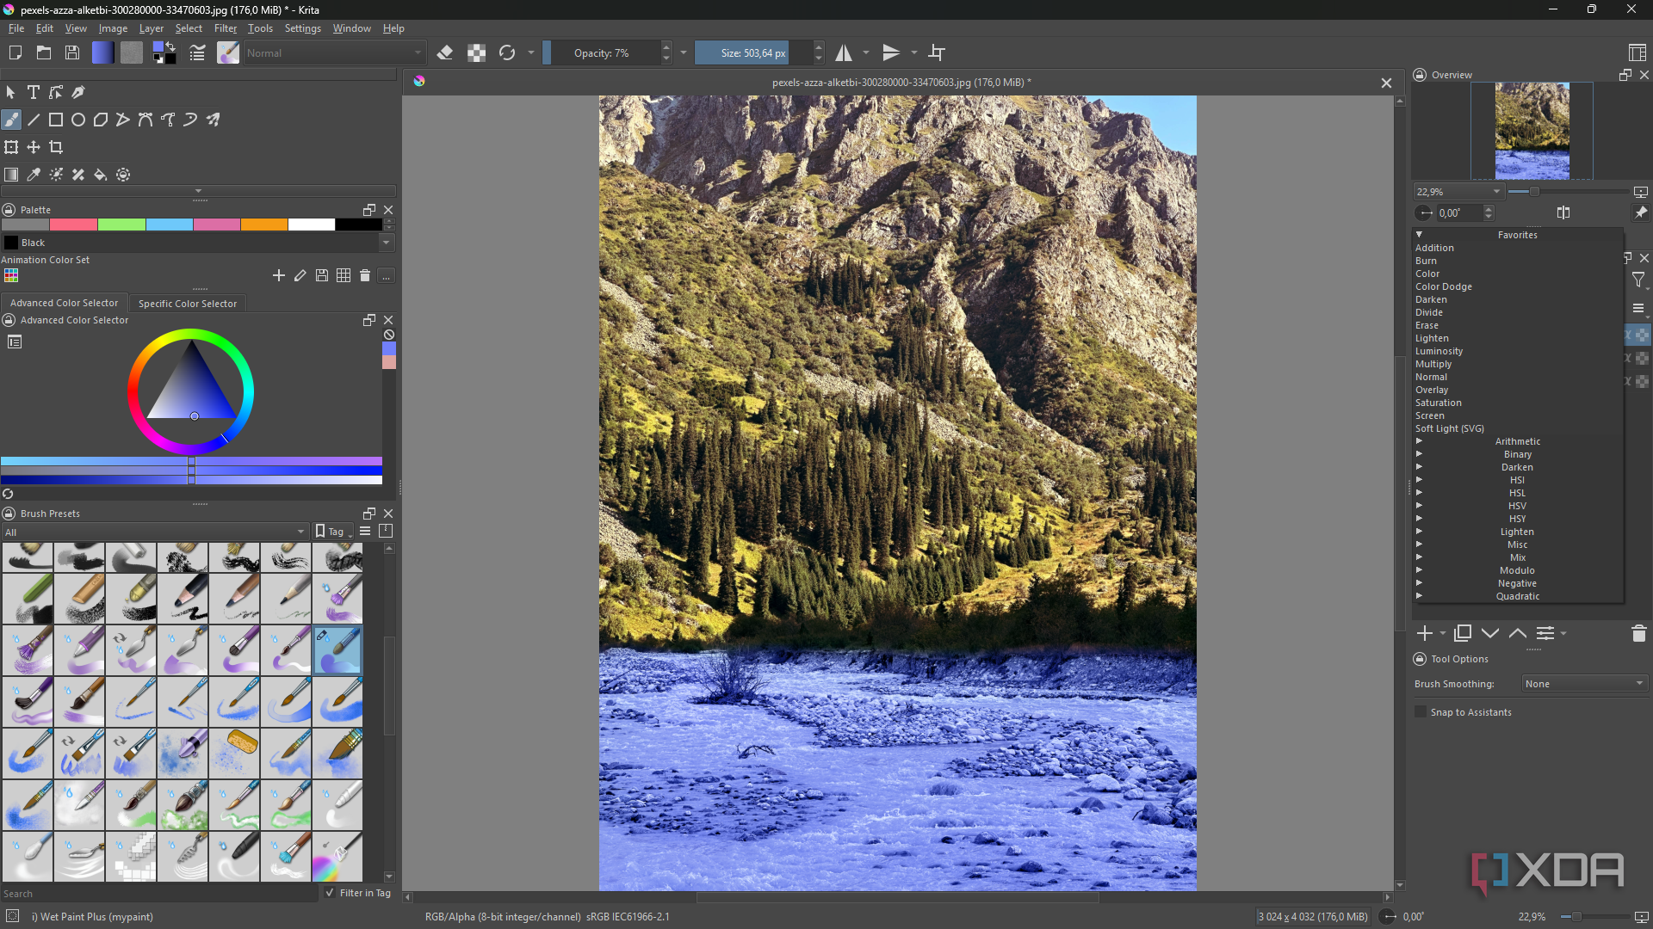Pick the orange swatch in palette

(264, 225)
